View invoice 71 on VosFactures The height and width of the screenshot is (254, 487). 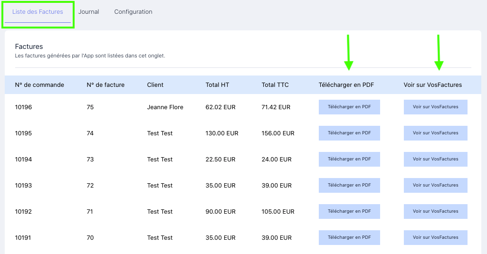(x=435, y=211)
